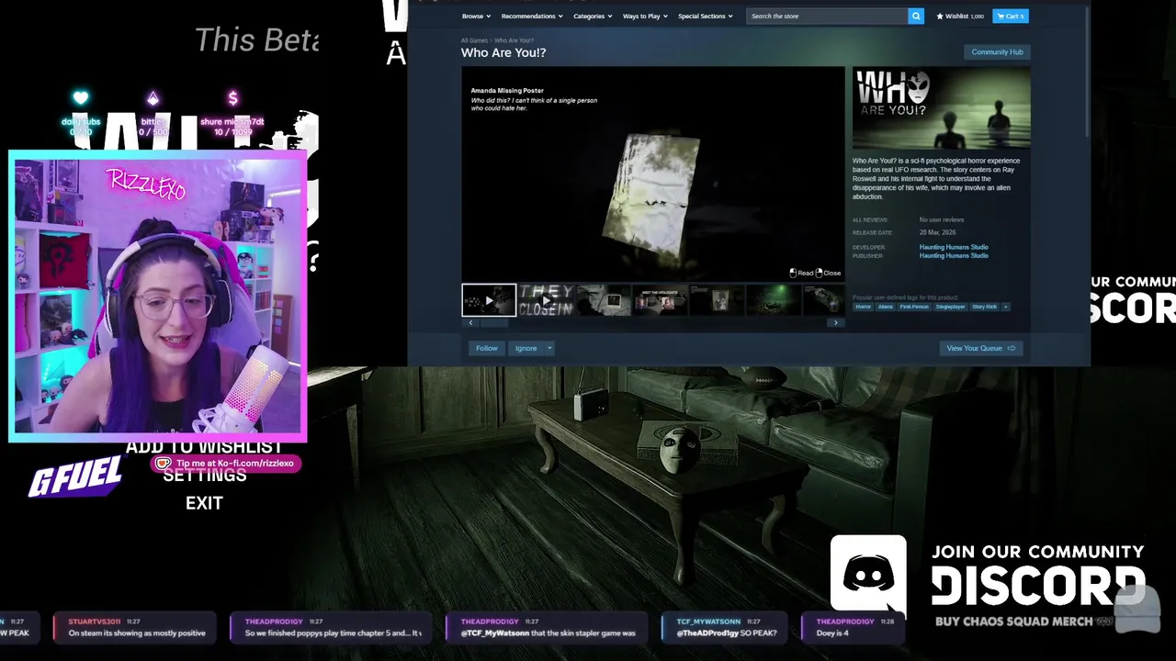Open the shopping Cart button

click(x=1010, y=16)
